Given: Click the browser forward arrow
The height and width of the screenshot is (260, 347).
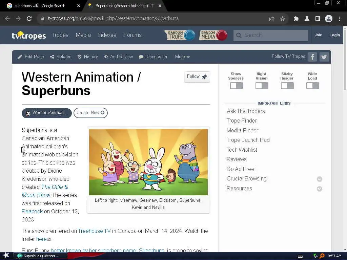Looking at the screenshot, I should pyautogui.click(x=18, y=19).
